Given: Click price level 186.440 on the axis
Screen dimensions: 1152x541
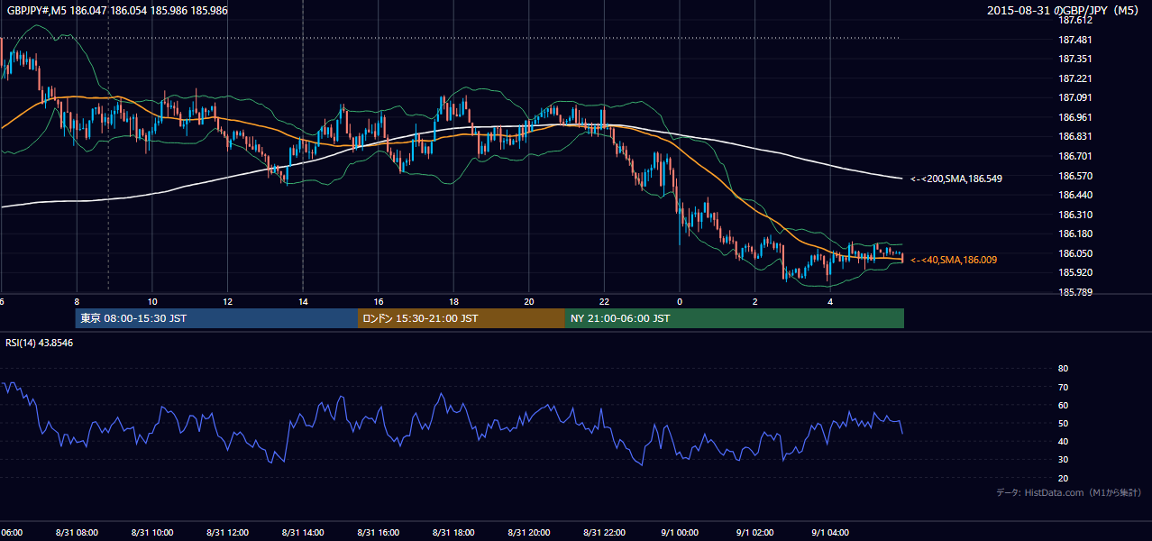Looking at the screenshot, I should [x=1074, y=195].
